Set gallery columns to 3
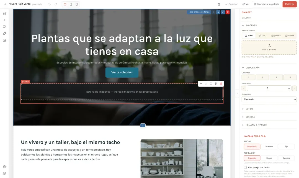The image size is (299, 178). pyautogui.click(x=262, y=77)
